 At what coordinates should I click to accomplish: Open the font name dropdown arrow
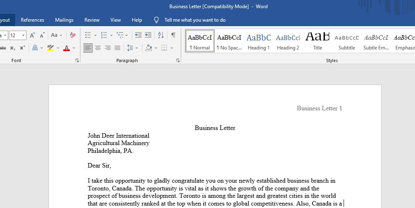[4, 35]
